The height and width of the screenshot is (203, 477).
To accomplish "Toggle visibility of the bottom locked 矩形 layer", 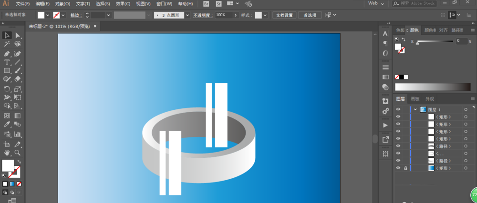I will click(x=398, y=168).
